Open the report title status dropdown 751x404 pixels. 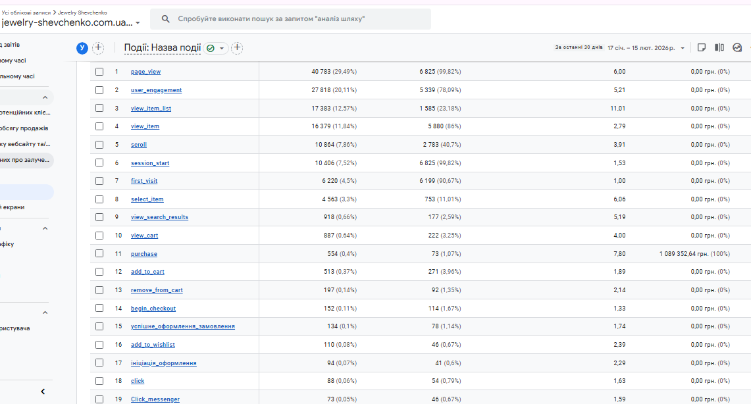tap(216, 48)
